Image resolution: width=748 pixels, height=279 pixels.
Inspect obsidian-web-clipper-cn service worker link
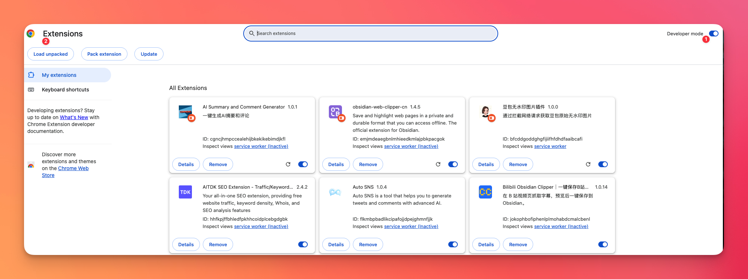[411, 146]
